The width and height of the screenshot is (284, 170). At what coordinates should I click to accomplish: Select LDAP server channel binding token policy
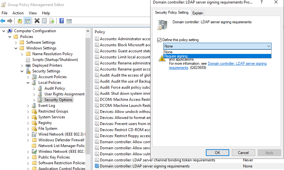[x=157, y=160]
